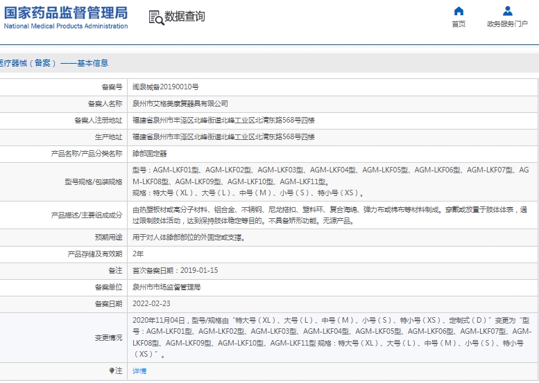Image resolution: width=539 pixels, height=383 pixels.
Task: Click the 首次备案日期：2019-01-15 text
Action: 176,270
